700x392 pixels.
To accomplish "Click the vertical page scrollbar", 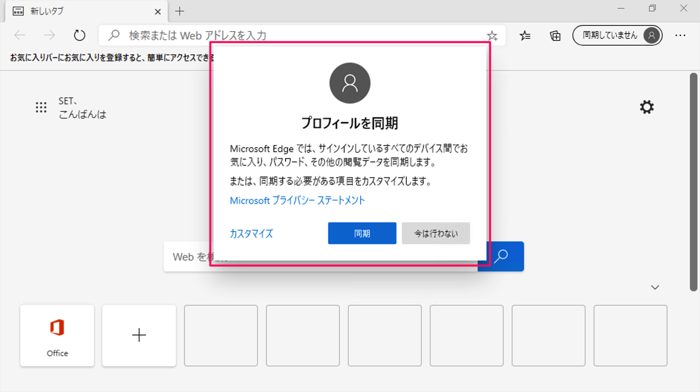I will 693,182.
